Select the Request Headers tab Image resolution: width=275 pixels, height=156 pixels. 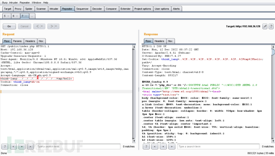(30, 41)
